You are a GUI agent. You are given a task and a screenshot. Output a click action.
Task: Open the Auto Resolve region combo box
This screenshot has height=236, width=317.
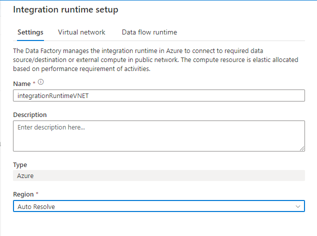(159, 206)
